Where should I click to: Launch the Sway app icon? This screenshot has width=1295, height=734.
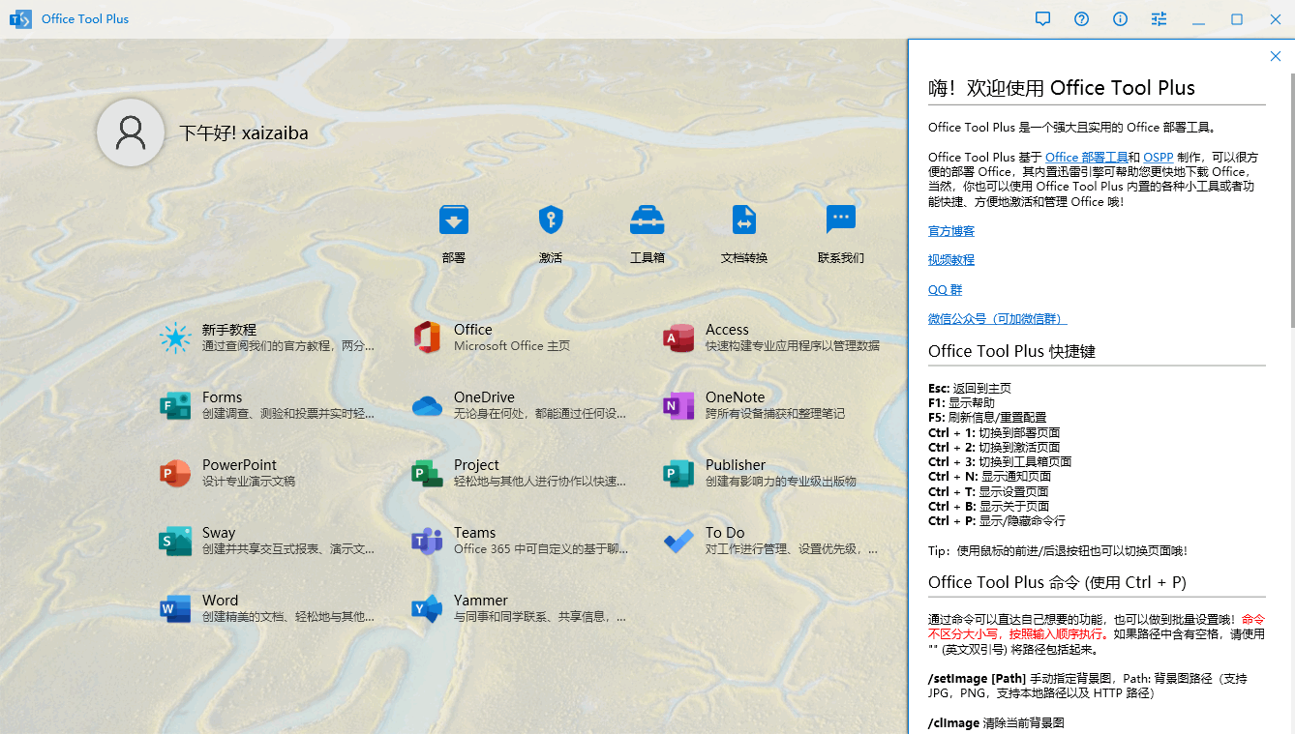coord(175,541)
